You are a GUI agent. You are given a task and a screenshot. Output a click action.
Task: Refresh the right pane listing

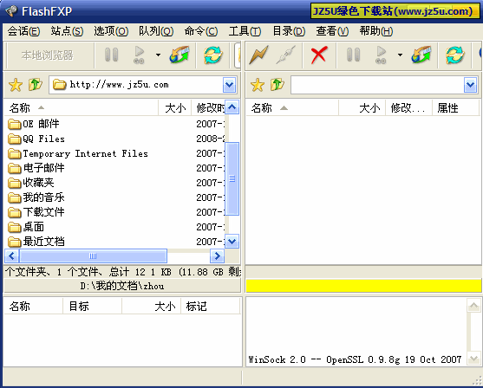[455, 55]
